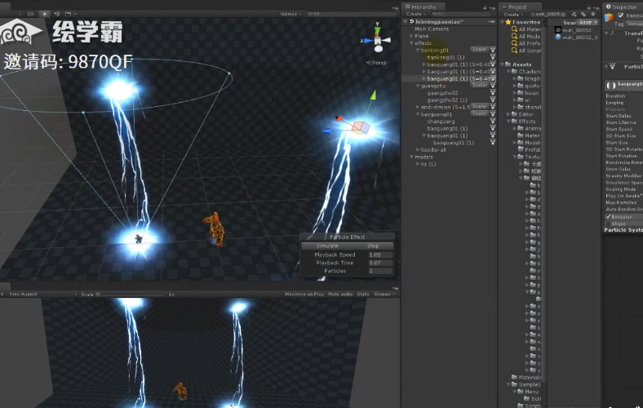Collapse tiankong01 in Hierarchy
643x408 pixels.
[x=418, y=50]
